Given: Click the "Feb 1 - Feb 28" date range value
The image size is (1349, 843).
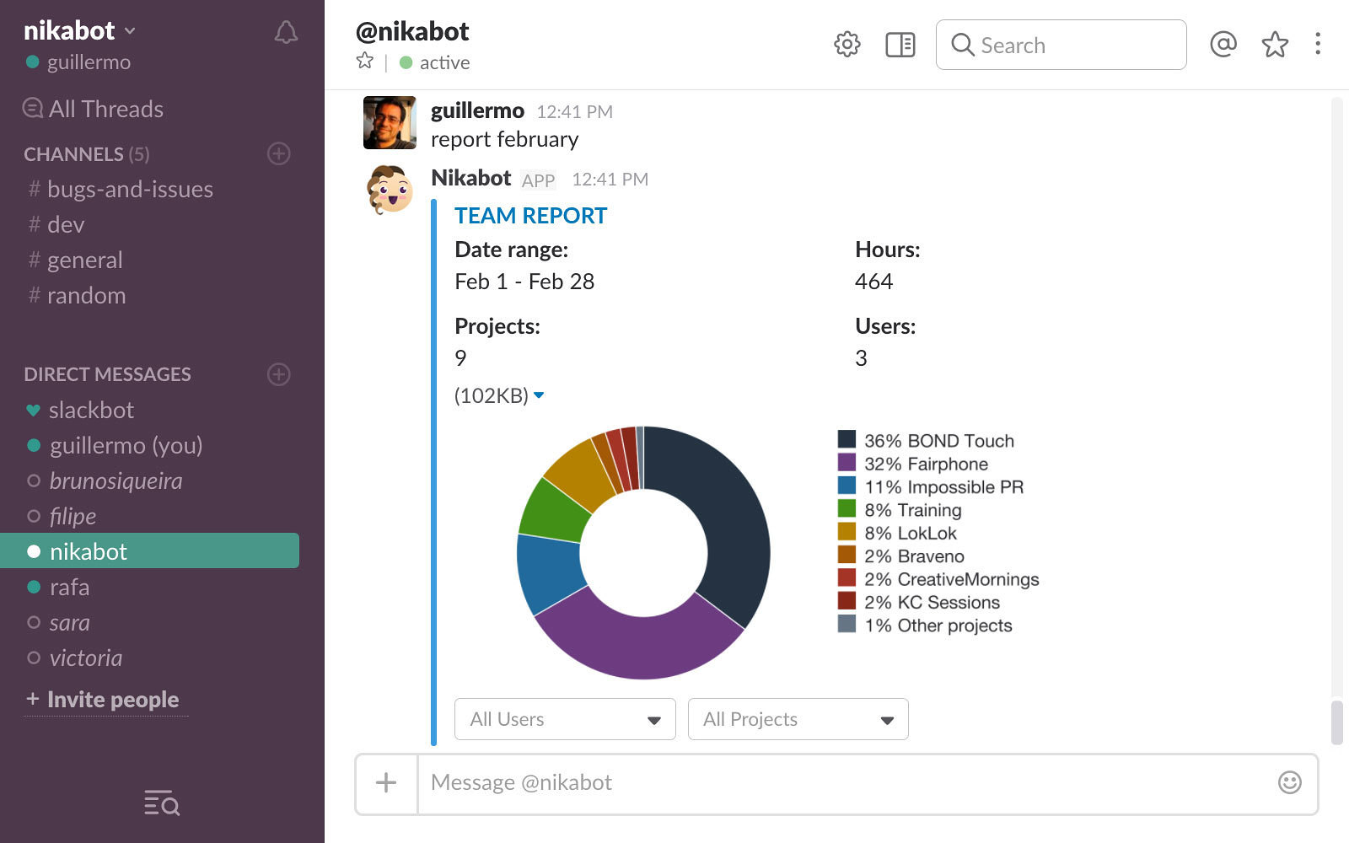Looking at the screenshot, I should 524,282.
